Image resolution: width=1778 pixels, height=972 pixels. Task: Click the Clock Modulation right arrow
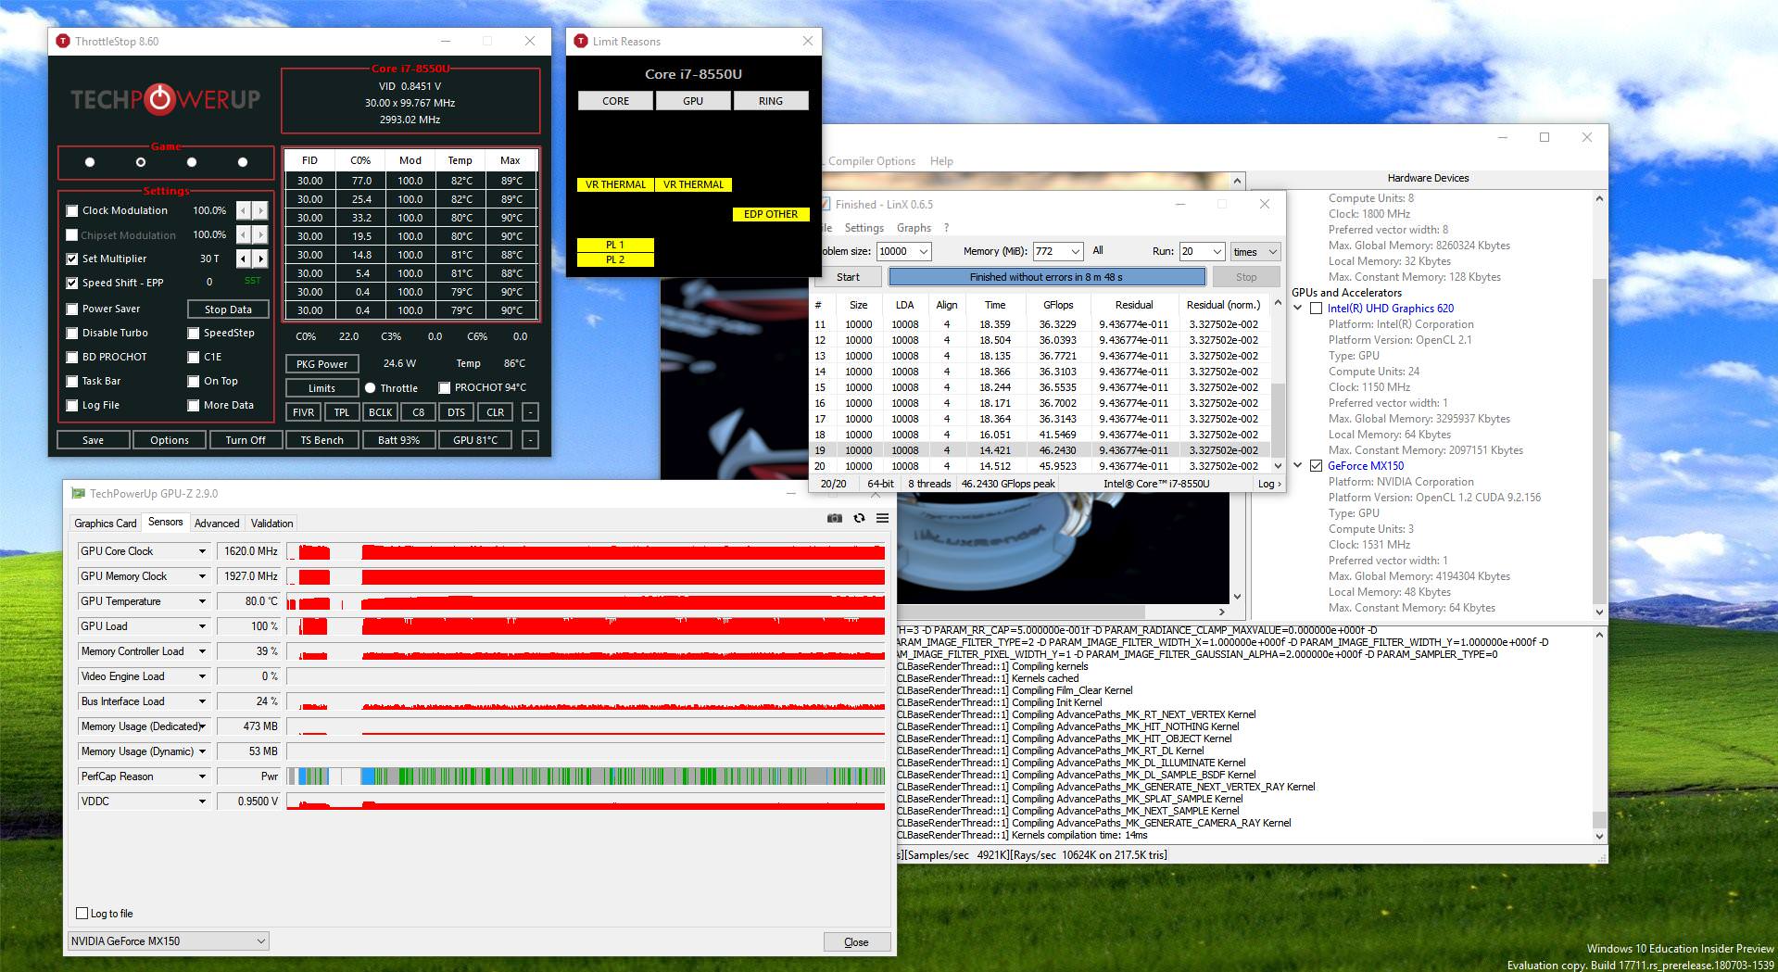(260, 211)
